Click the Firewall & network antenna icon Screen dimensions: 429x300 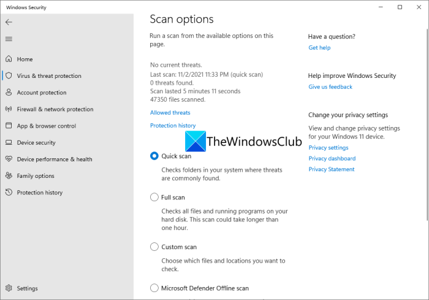click(9, 109)
